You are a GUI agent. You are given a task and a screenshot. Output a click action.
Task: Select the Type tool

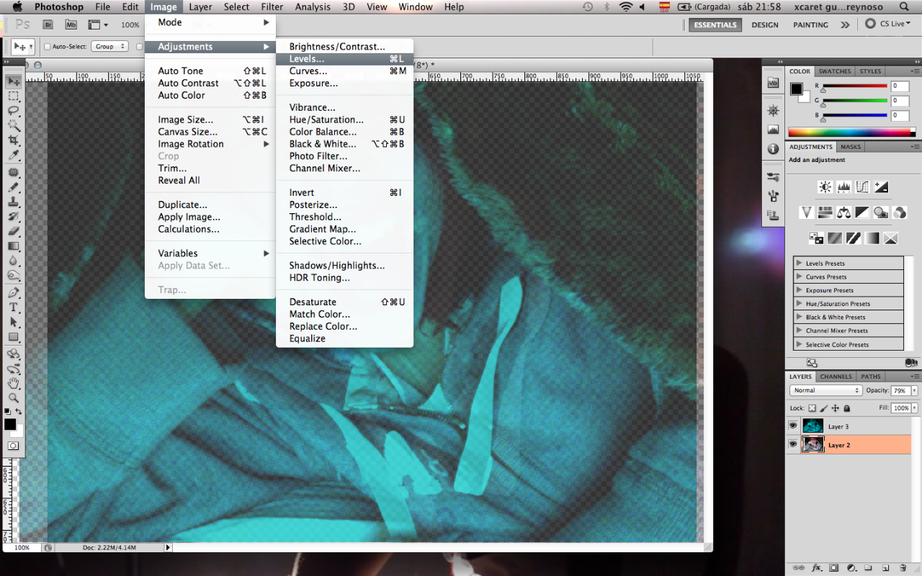(x=13, y=307)
